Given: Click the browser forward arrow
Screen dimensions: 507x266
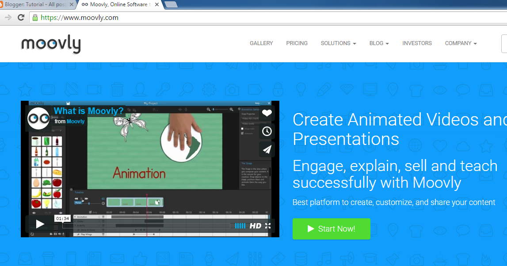Looking at the screenshot, I should point(8,17).
